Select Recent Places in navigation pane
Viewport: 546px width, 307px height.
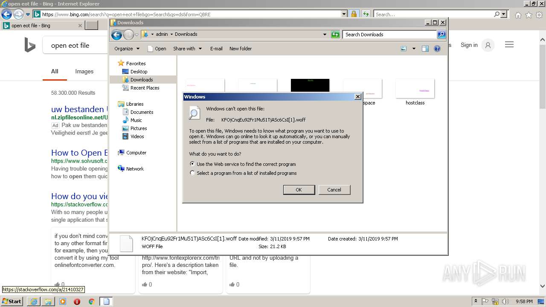pos(145,88)
